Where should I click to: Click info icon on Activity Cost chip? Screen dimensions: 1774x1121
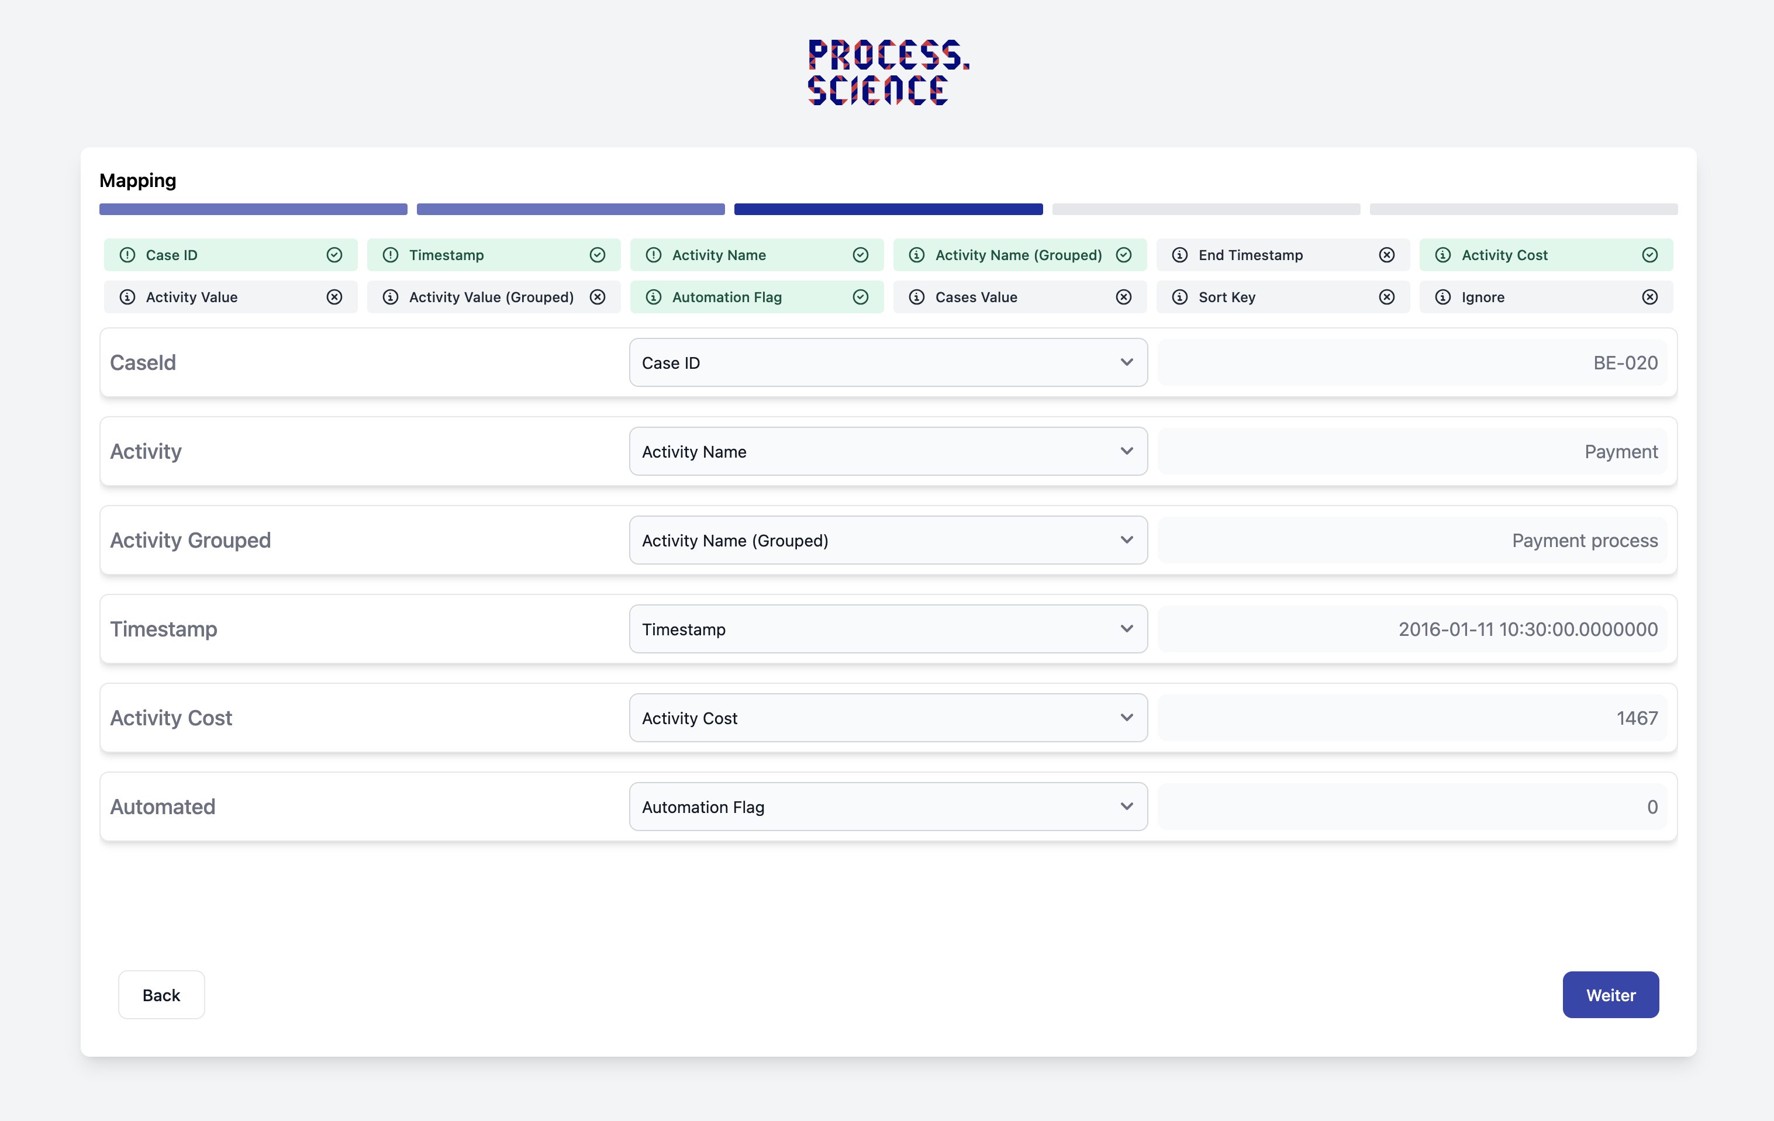[x=1442, y=255]
